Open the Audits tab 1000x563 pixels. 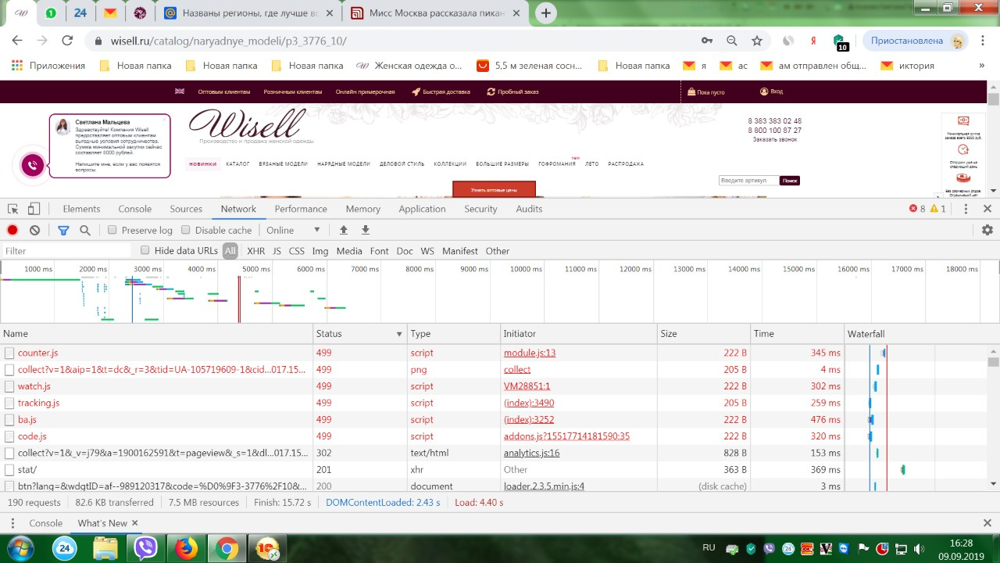coord(529,209)
